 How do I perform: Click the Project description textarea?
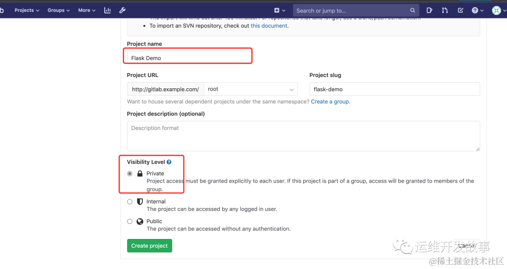(x=303, y=136)
